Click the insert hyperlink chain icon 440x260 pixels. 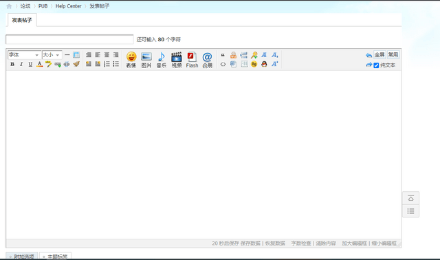[58, 64]
